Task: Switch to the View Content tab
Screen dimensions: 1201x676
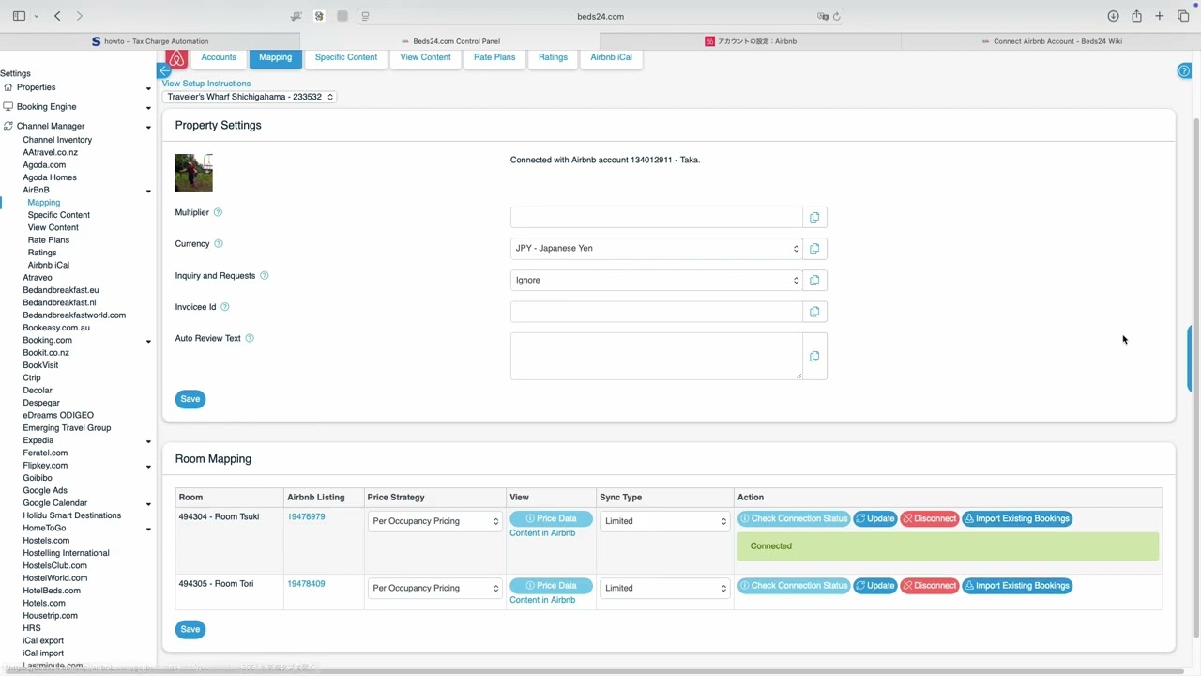Action: [x=425, y=58]
